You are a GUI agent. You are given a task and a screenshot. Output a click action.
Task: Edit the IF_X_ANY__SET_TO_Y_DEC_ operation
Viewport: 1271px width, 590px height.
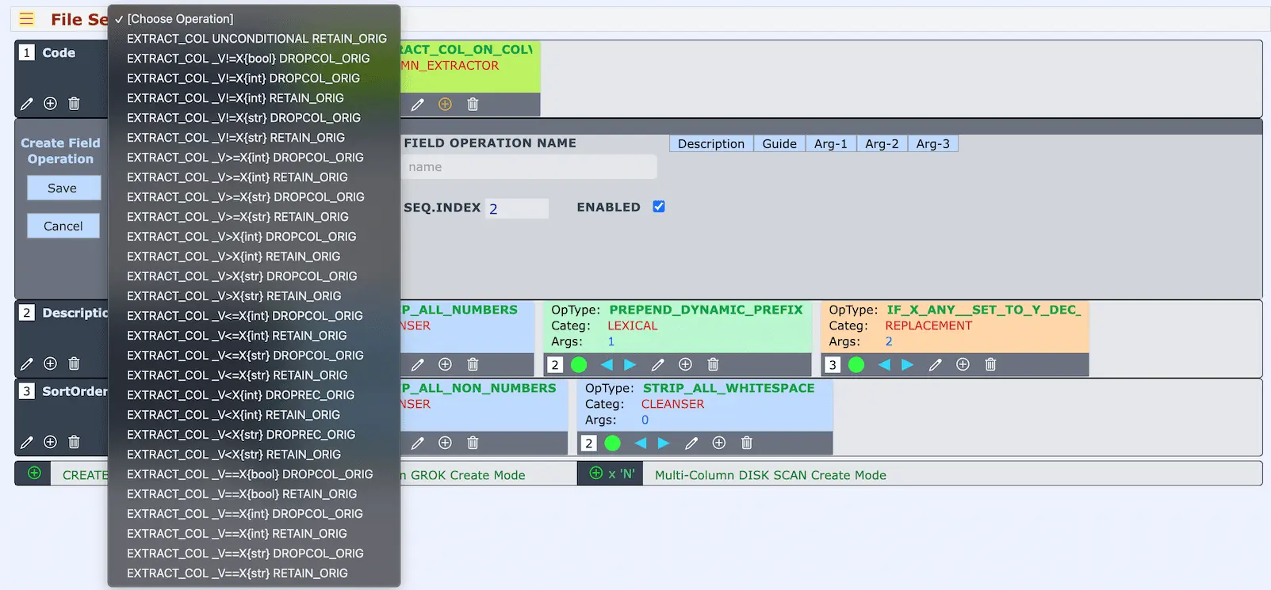point(935,364)
